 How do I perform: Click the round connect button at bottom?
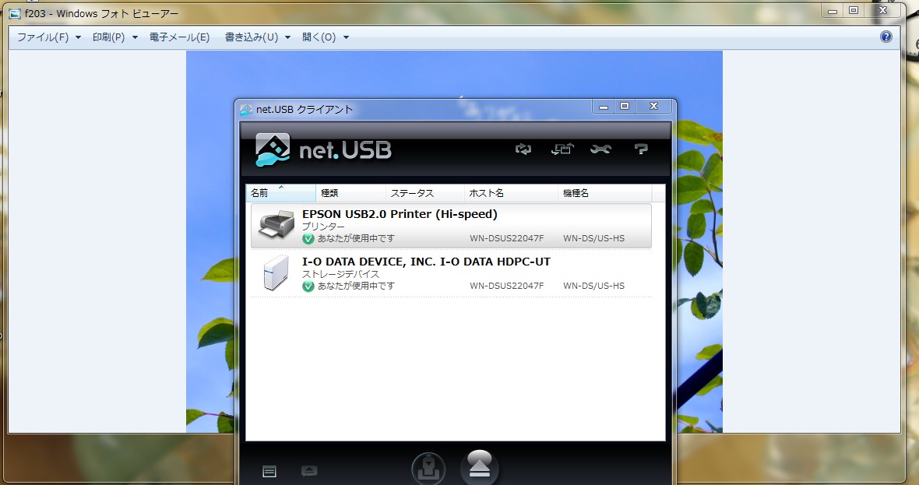click(x=428, y=469)
